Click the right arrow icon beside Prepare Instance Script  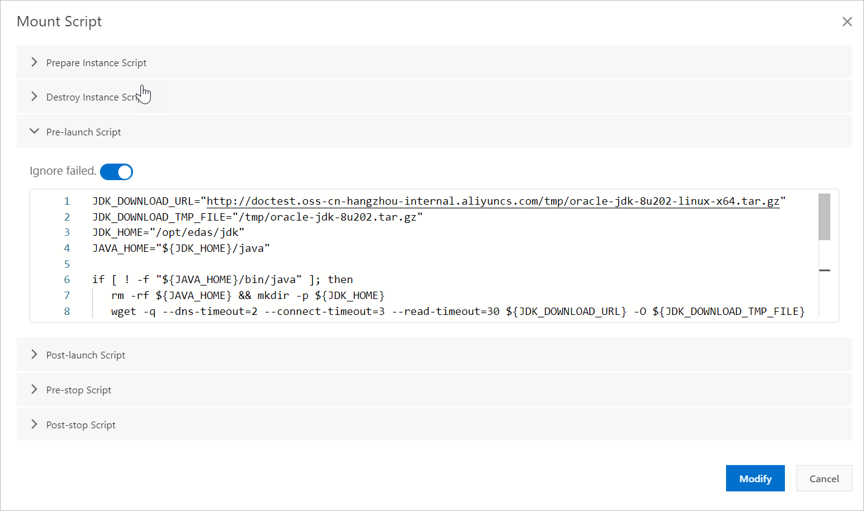(34, 62)
